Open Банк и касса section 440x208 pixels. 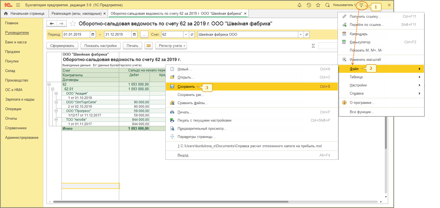[16, 42]
